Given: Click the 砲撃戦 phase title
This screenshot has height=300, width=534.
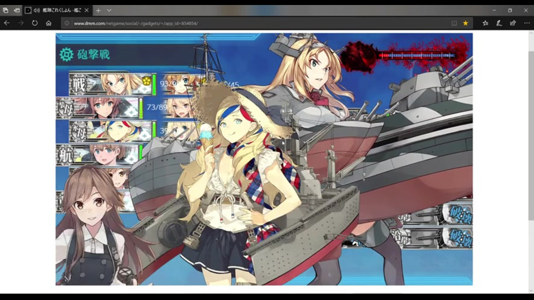Looking at the screenshot, I should tap(93, 54).
